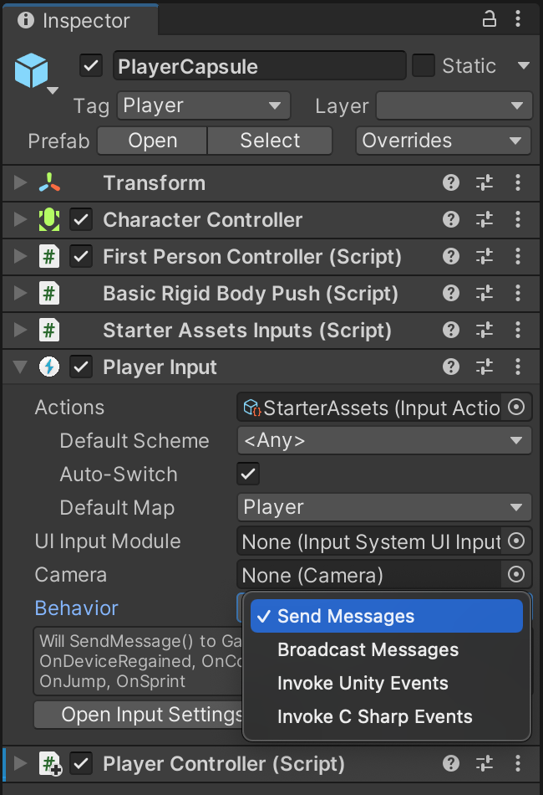This screenshot has width=543, height=795.
Task: Click the prefab Open button
Action: pyautogui.click(x=152, y=141)
